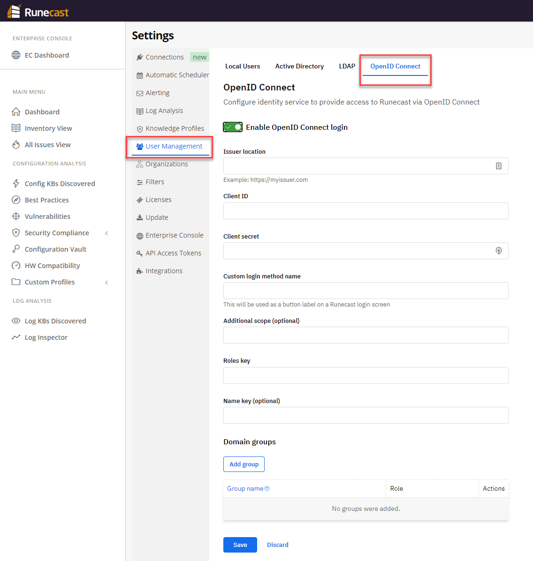Click the Client secret reveal icon

(499, 251)
